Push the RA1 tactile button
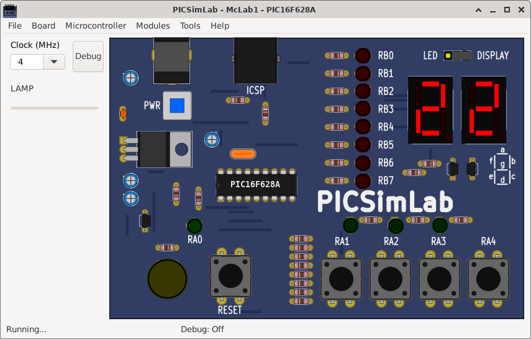 341,279
